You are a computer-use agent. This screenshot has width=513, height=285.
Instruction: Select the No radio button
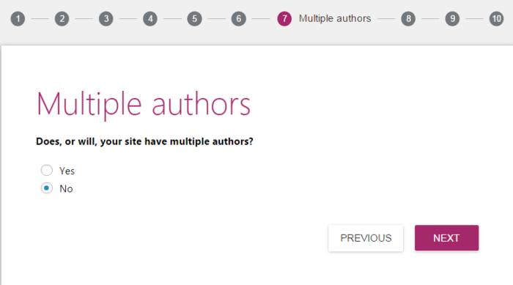46,188
